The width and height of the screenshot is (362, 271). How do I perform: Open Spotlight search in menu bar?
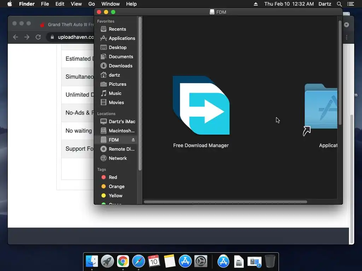click(x=339, y=4)
